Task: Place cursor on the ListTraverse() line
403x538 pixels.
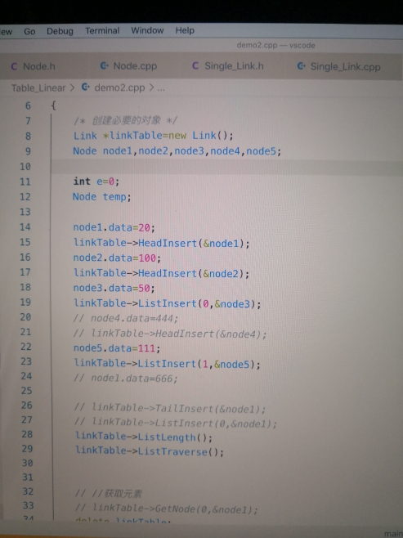Action: (x=150, y=451)
